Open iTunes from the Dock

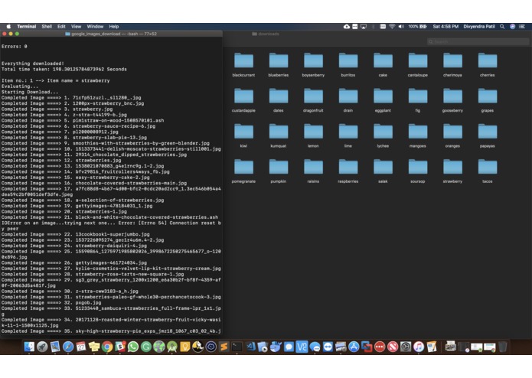pyautogui.click(x=419, y=347)
